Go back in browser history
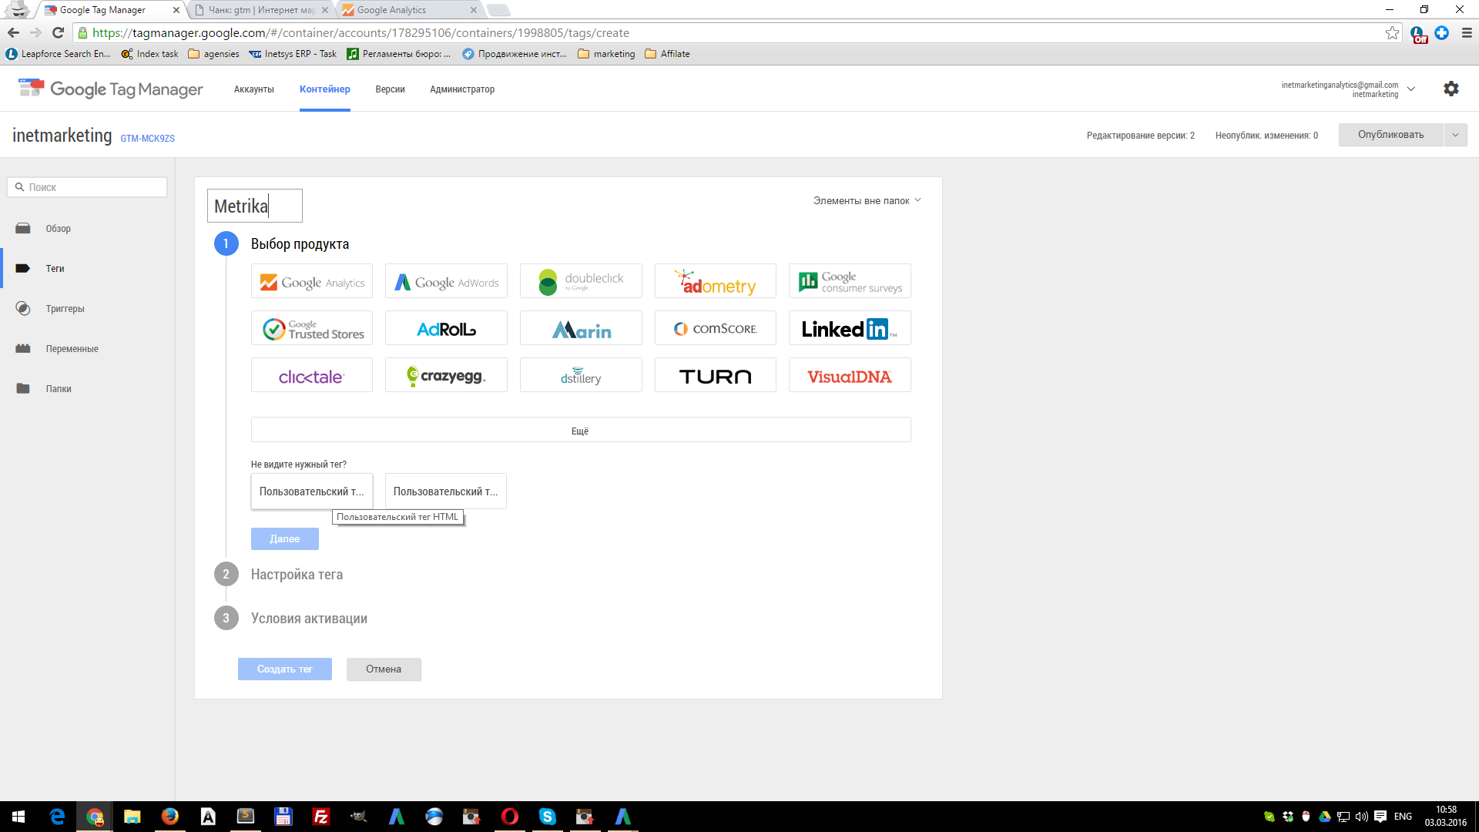This screenshot has height=832, width=1479. click(13, 32)
